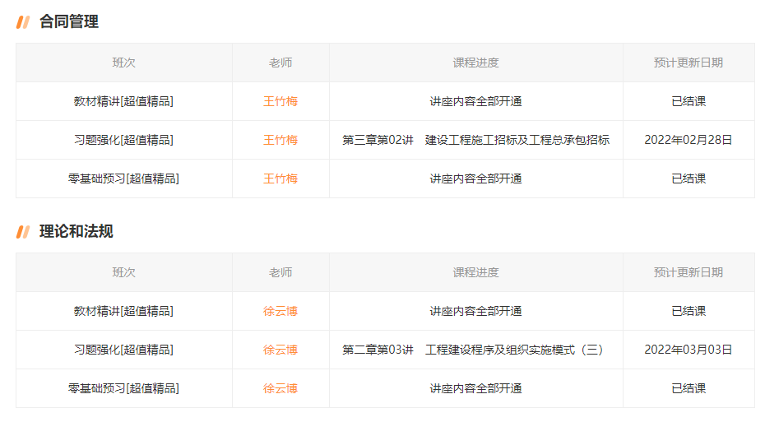Select teacher 王竹梅 in the 零基础预习 row
This screenshot has height=422, width=765.
click(x=280, y=179)
